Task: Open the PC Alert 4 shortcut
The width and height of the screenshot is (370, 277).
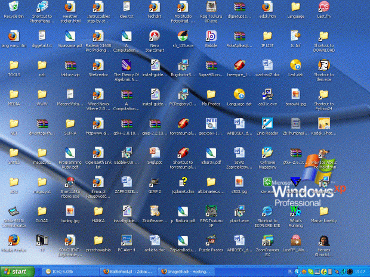Action: pos(126,239)
